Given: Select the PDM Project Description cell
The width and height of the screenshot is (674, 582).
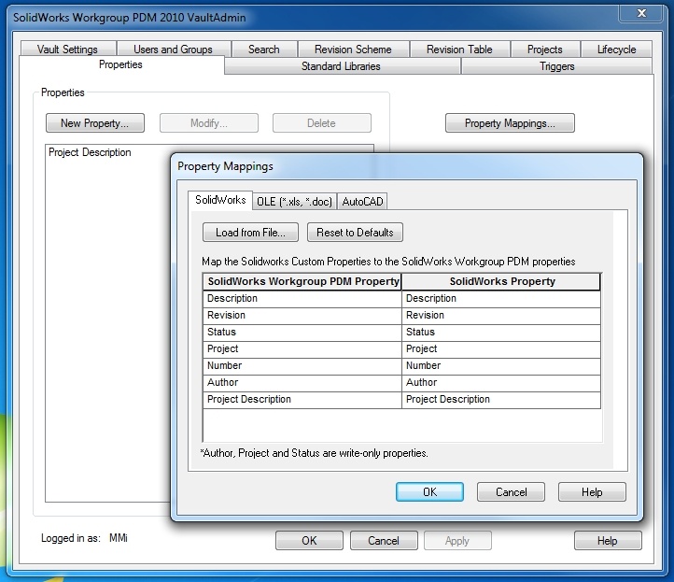Looking at the screenshot, I should [302, 399].
